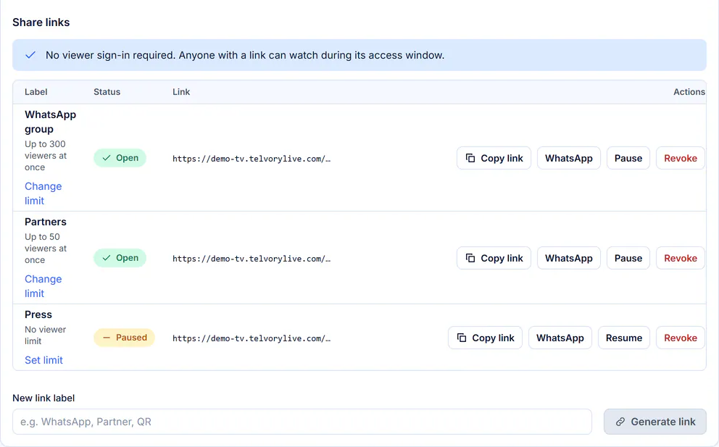719x447 pixels.
Task: Select the Partners link URL text
Action: point(252,259)
